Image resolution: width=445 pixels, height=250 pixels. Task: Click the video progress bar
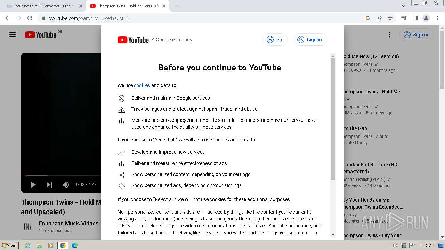tap(63, 176)
